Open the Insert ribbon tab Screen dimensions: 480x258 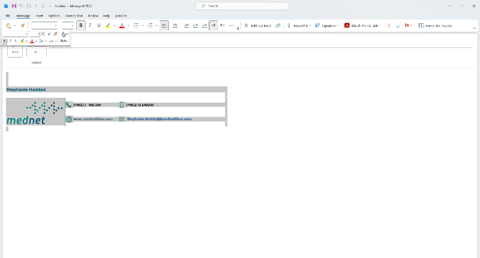coord(39,15)
